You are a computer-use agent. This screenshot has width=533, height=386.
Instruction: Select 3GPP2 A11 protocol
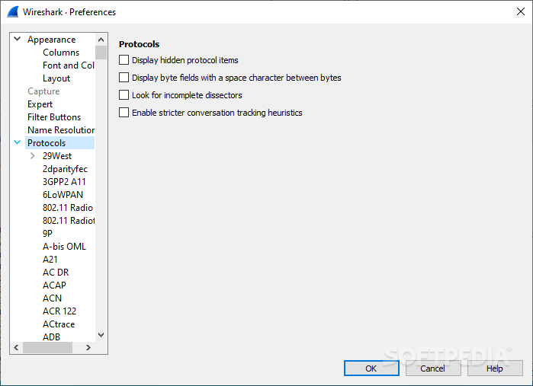[x=64, y=182]
